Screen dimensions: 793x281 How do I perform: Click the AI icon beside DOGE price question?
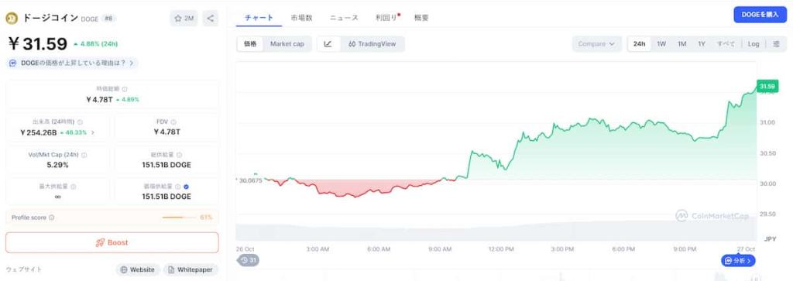13,63
